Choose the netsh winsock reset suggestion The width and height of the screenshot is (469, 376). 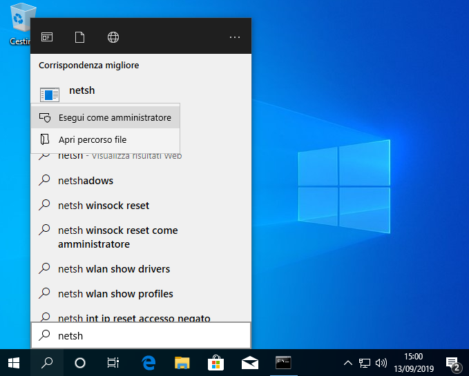(141, 206)
